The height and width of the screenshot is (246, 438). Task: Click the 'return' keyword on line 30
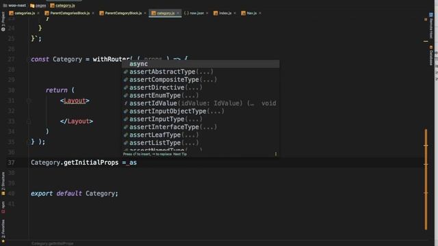pos(56,90)
